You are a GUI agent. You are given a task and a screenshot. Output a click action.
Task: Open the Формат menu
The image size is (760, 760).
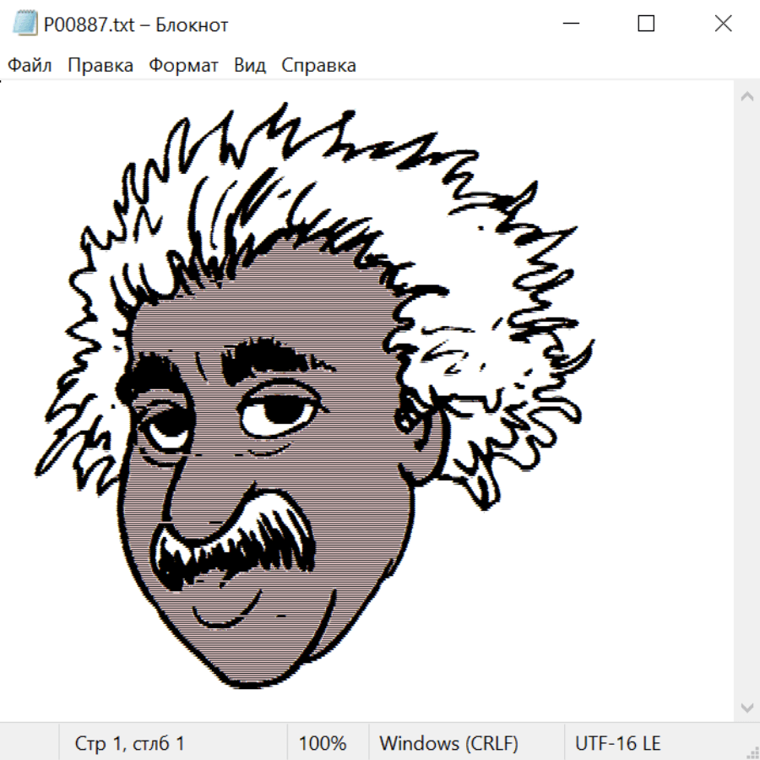pyautogui.click(x=183, y=66)
